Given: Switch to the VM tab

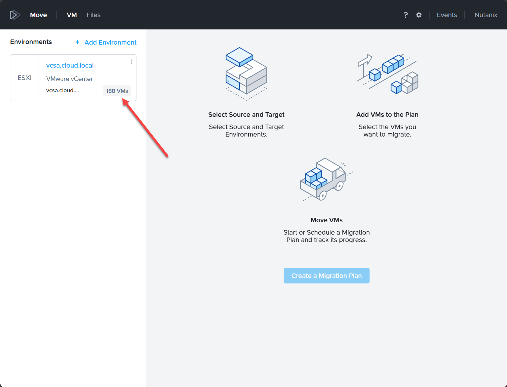Looking at the screenshot, I should [x=72, y=15].
